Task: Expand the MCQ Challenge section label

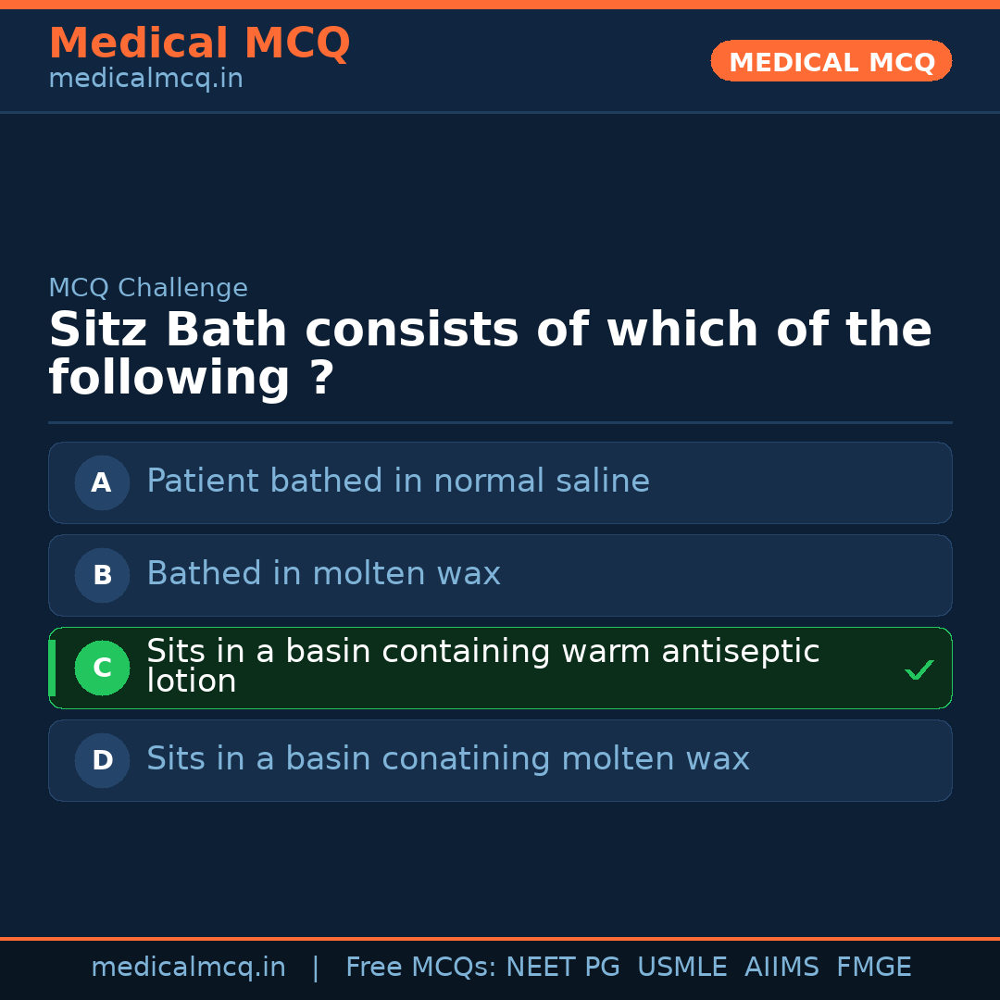Action: pos(147,288)
